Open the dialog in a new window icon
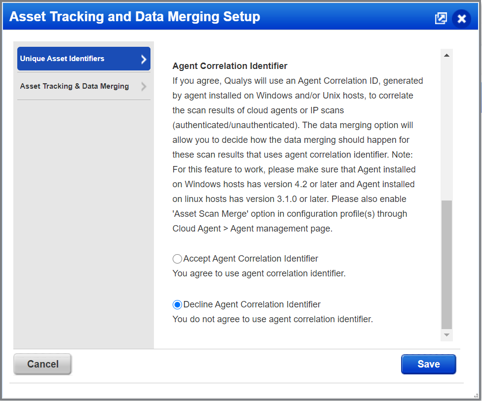The image size is (482, 401). point(441,18)
